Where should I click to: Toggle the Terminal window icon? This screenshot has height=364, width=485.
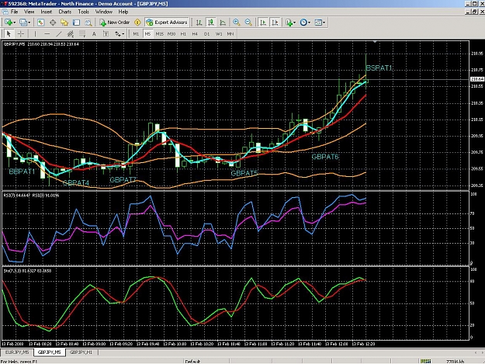click(76, 23)
